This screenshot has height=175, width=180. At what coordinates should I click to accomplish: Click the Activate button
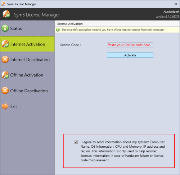[x=130, y=55]
